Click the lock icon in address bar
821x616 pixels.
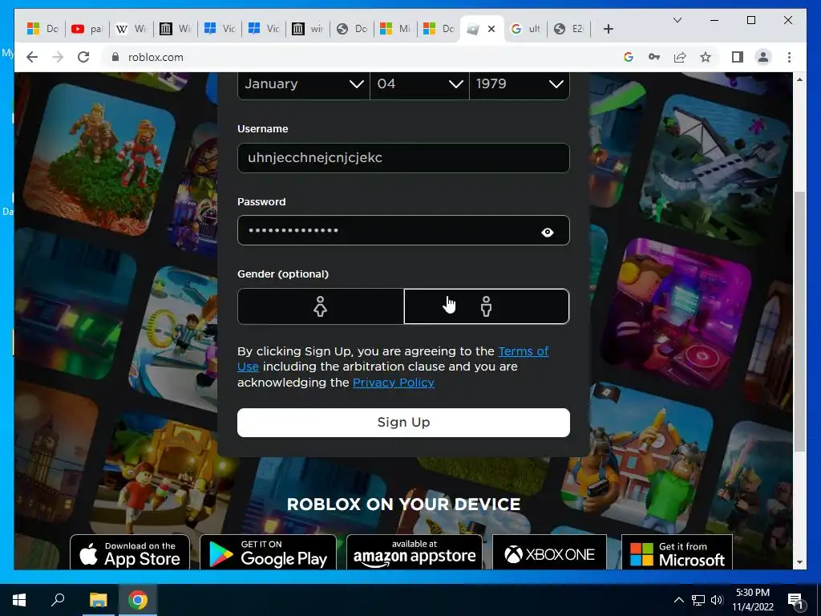[115, 57]
